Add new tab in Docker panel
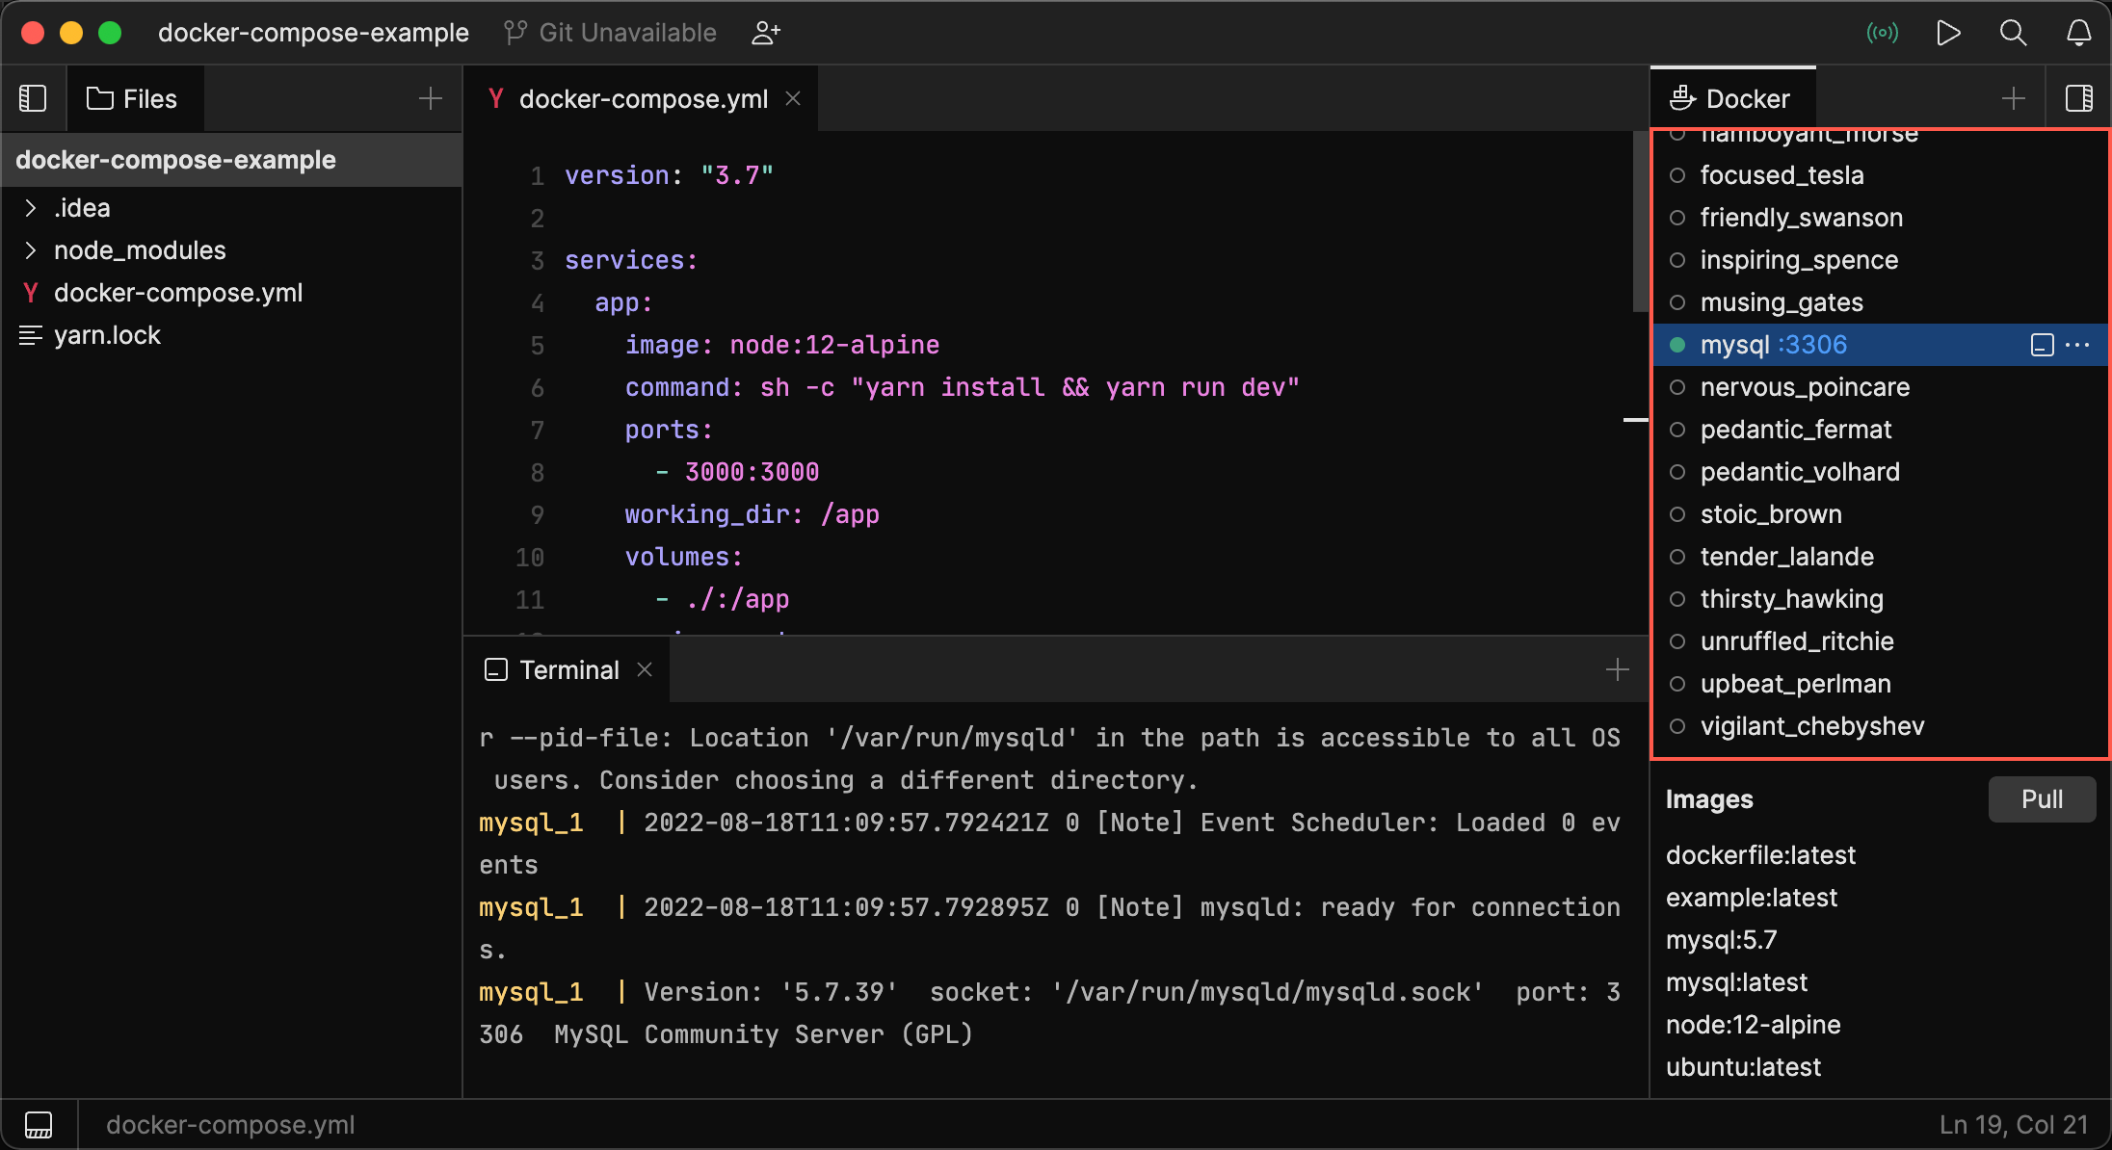Screen dimensions: 2112x1150 2013,98
